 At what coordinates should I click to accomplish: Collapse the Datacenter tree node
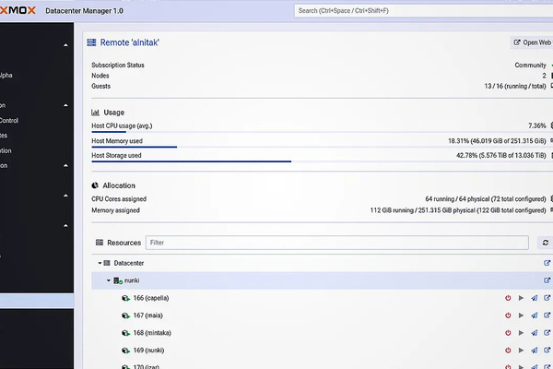pos(100,263)
